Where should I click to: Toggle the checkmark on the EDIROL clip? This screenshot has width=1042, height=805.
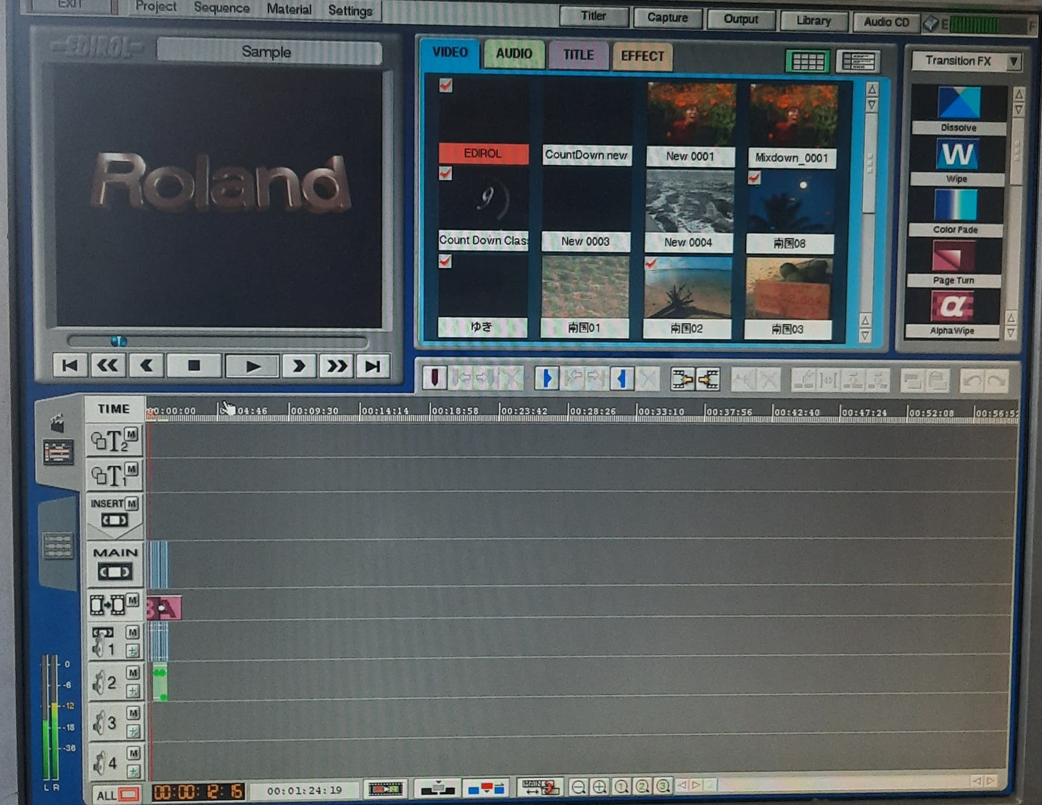tap(446, 85)
